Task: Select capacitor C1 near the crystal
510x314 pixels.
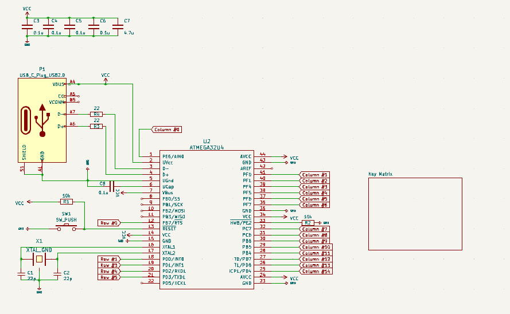Action: (x=21, y=274)
